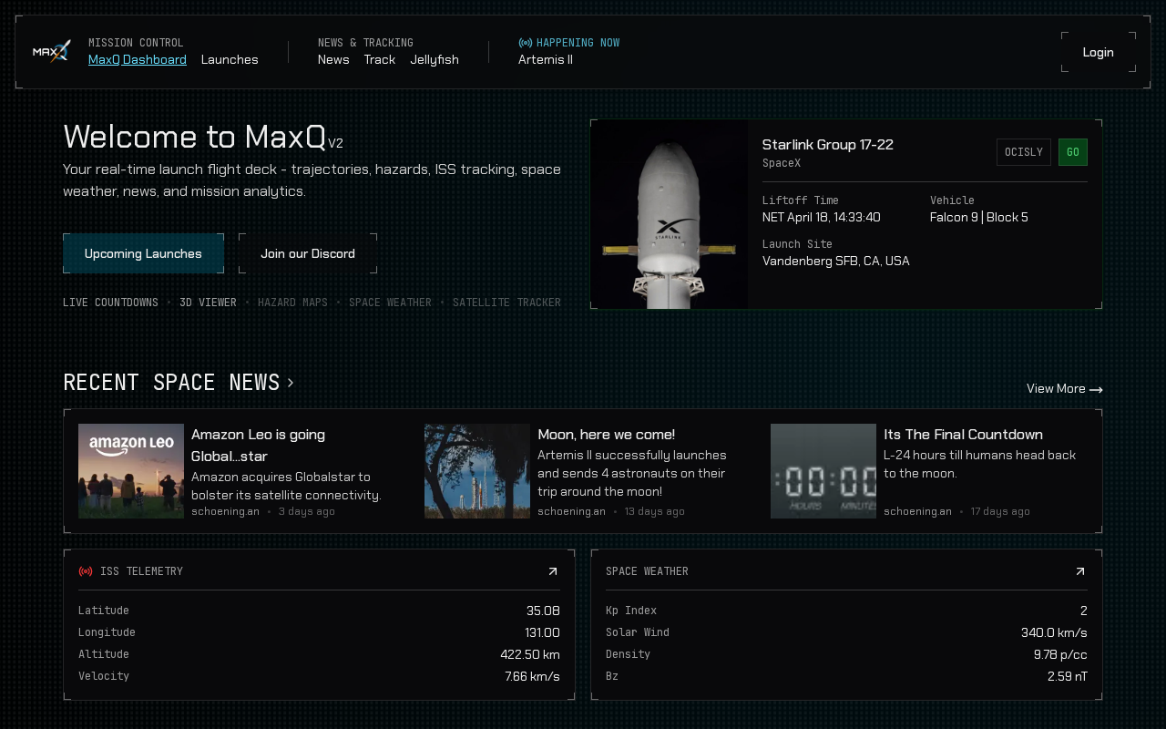Screen dimensions: 1166x729
Task: Open 'Its The Final Countdown' headline
Action: (x=963, y=435)
